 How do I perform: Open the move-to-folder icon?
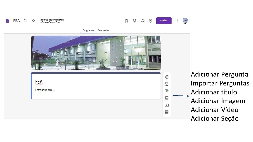[25, 21]
